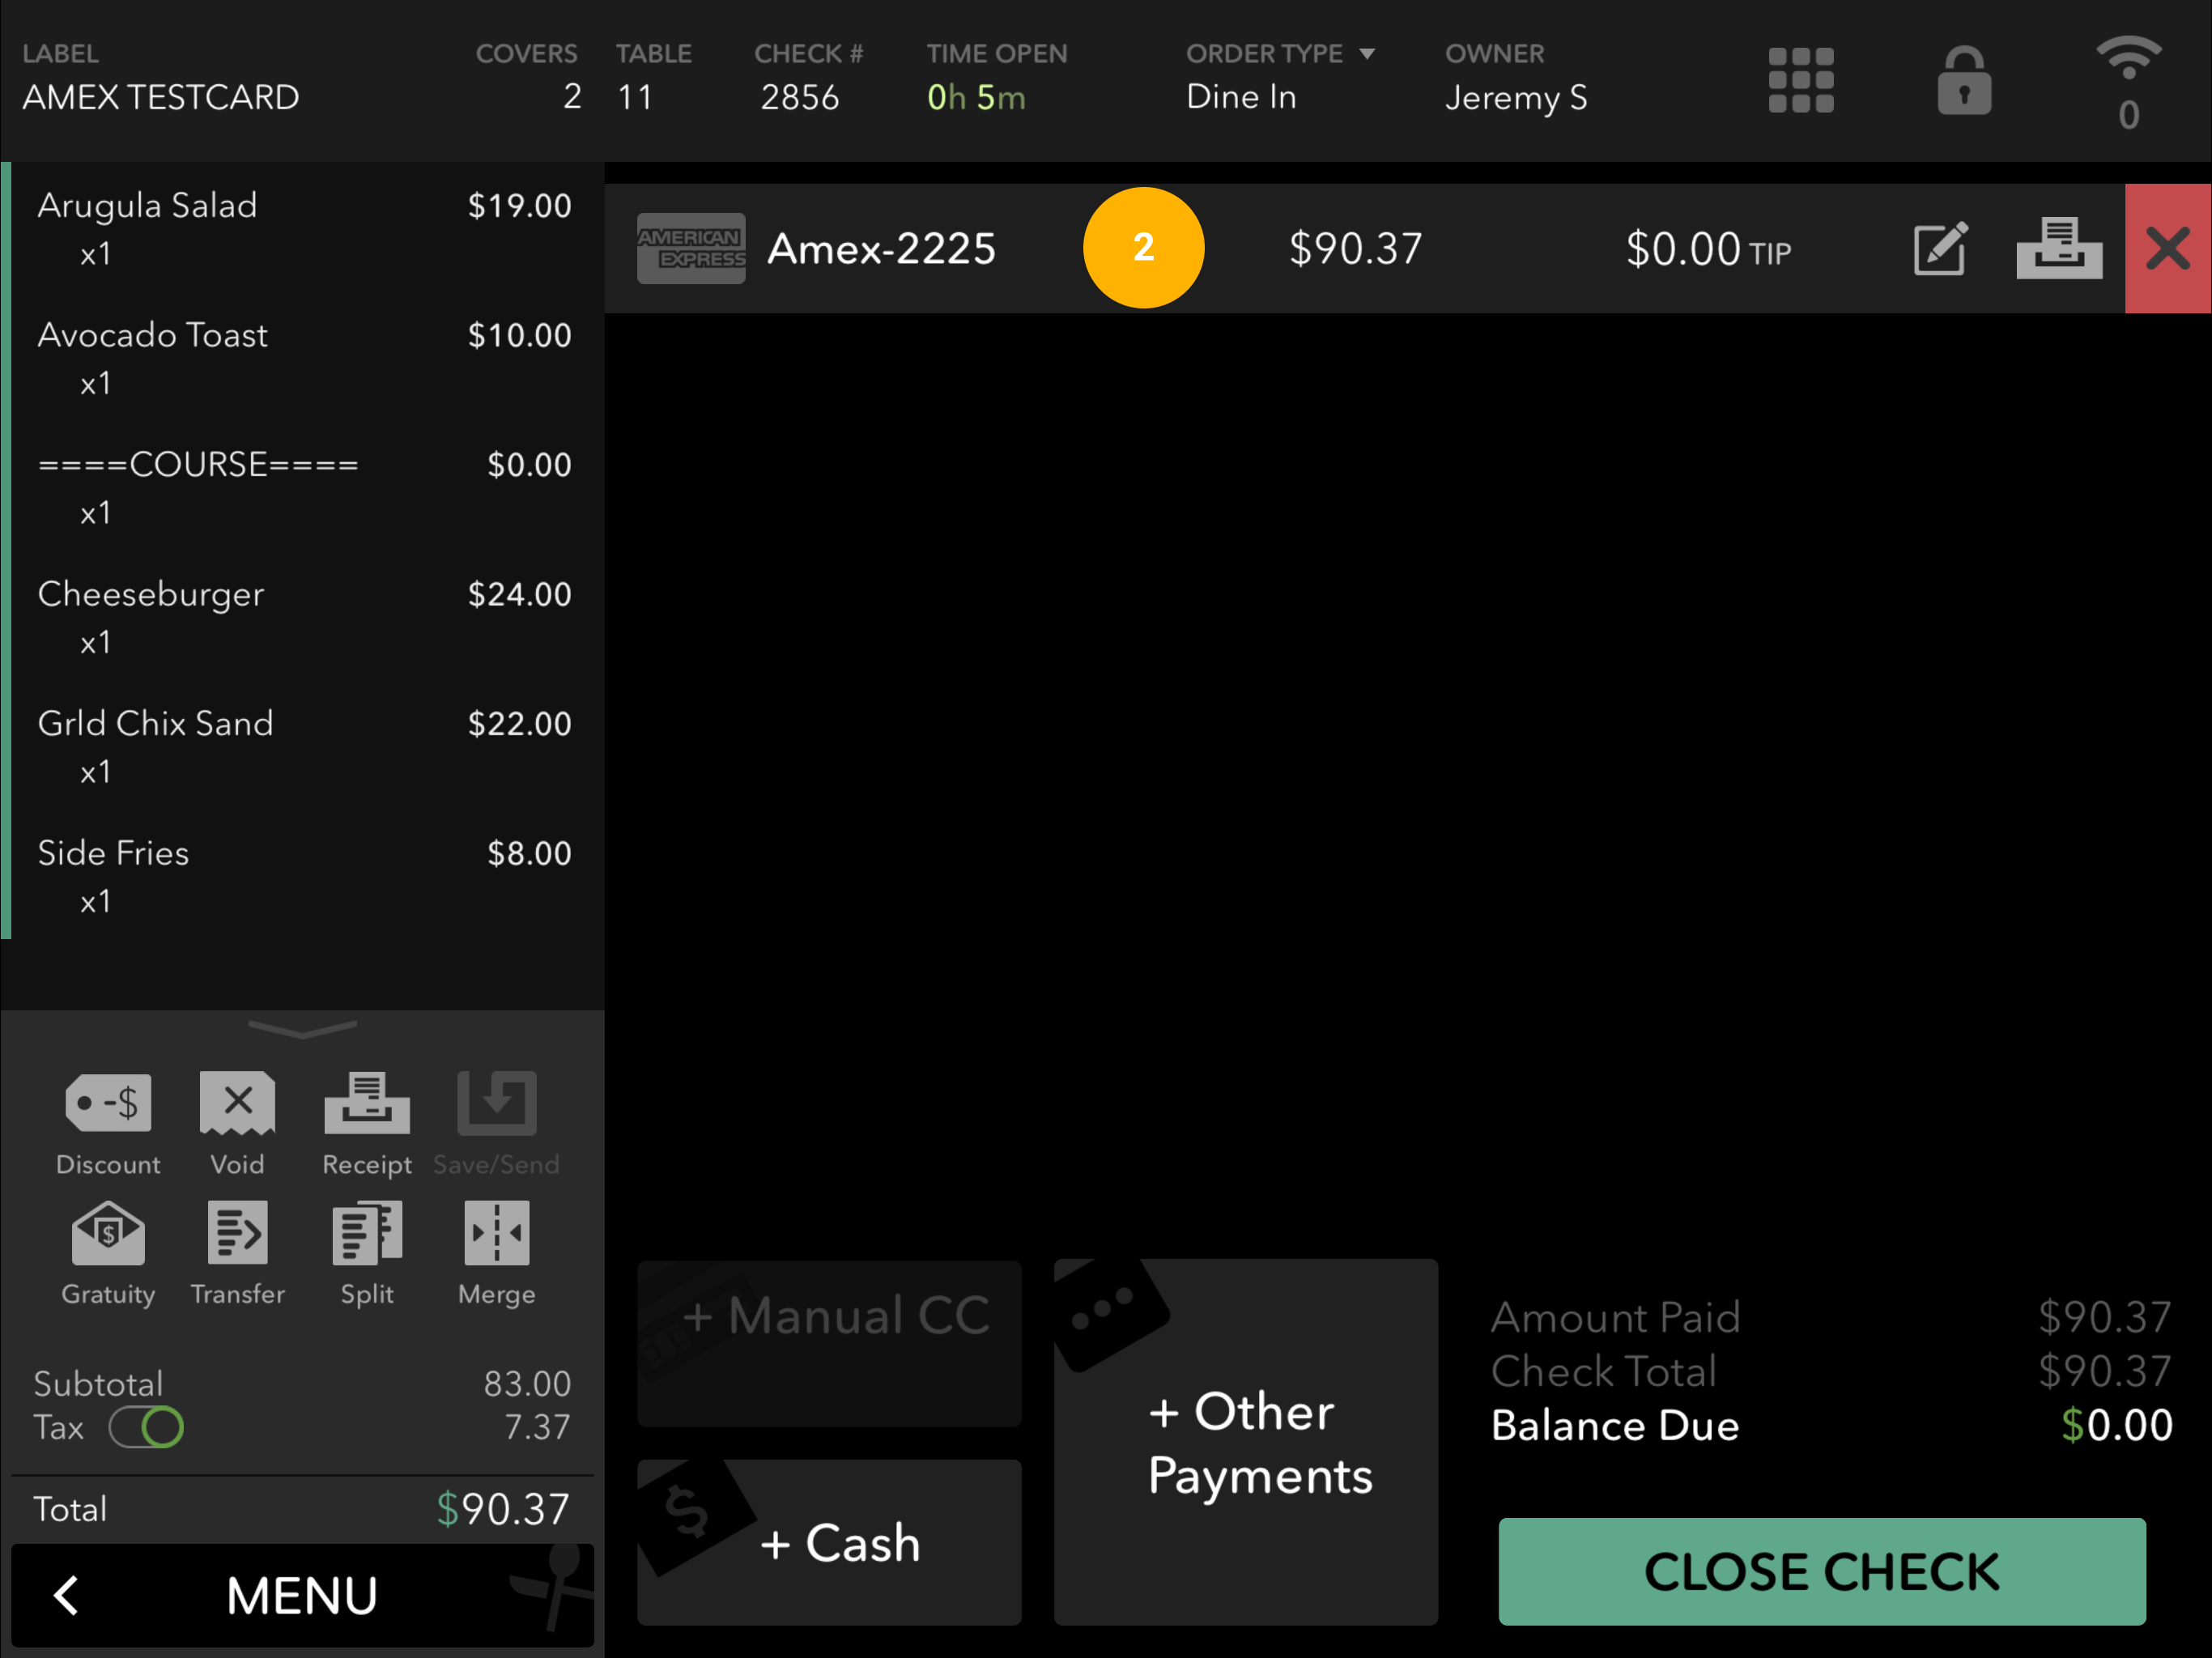Add a Cash payment
Screen dimensions: 2212x1658
(829, 1542)
